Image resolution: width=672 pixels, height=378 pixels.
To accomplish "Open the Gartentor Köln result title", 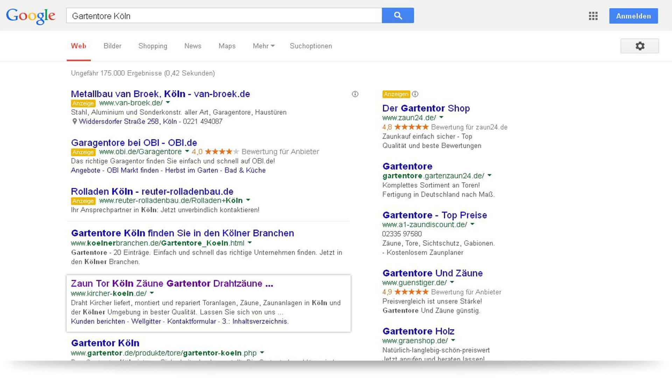I will click(105, 343).
